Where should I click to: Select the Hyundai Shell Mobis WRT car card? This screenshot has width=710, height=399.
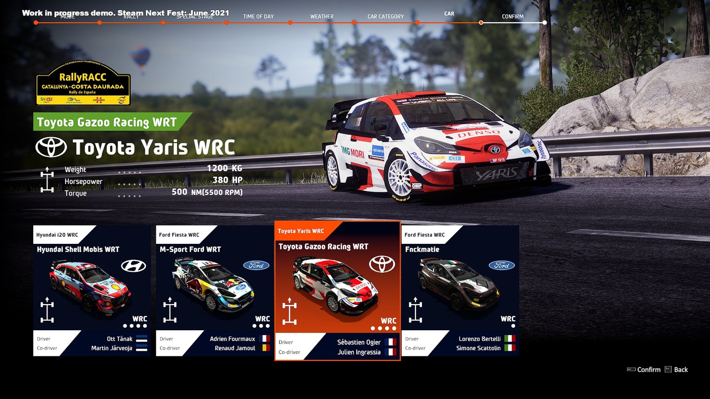(x=92, y=290)
